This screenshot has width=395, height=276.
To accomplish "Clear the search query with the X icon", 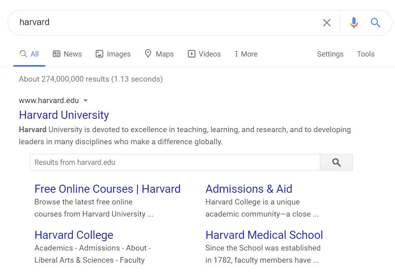I will (327, 23).
